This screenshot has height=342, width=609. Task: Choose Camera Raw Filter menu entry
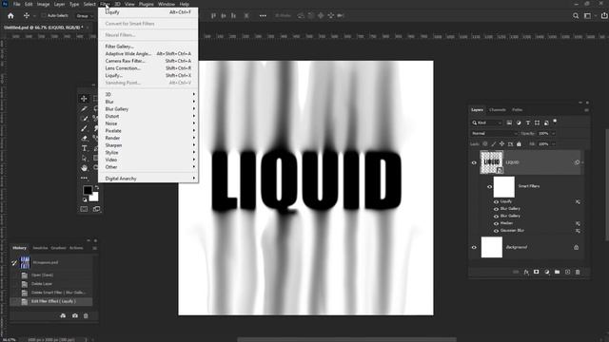click(148, 61)
